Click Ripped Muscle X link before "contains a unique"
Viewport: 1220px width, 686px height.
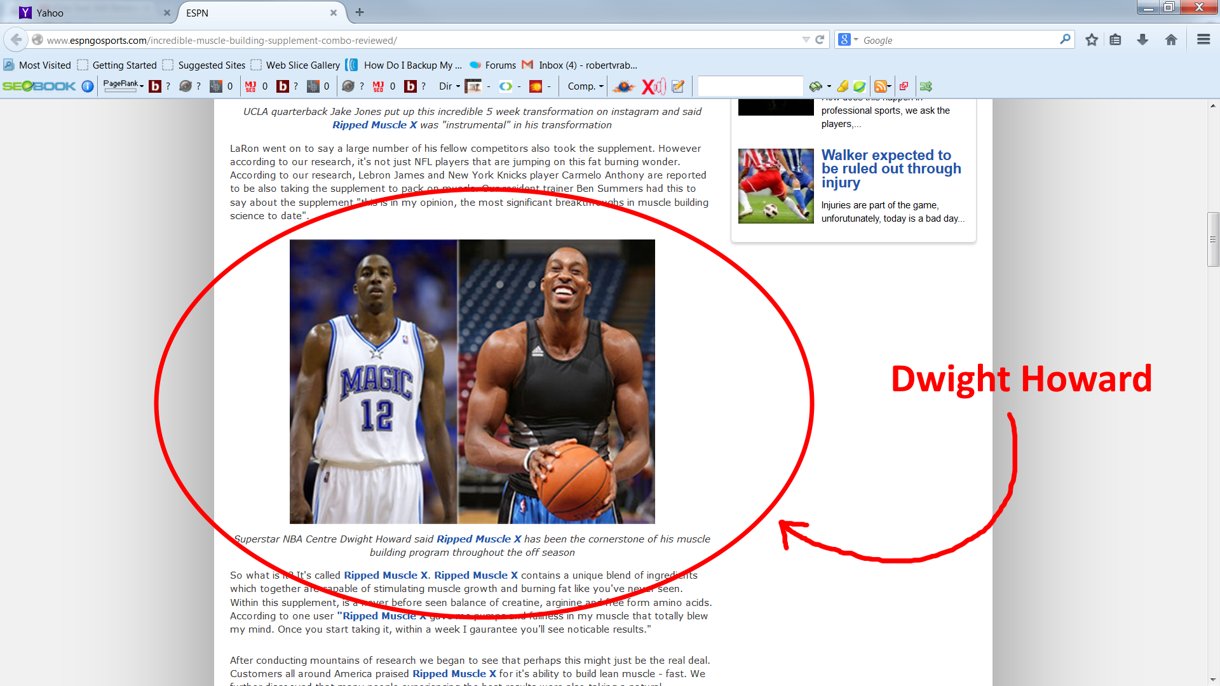tap(476, 575)
